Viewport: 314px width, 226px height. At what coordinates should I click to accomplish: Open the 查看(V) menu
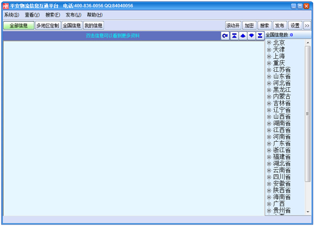coord(32,15)
